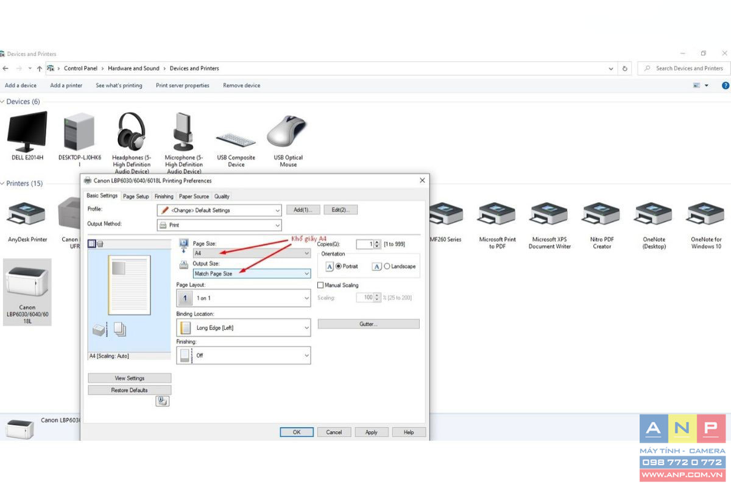Select the USB Optical Mouse device
This screenshot has height=487, width=731.
(288, 140)
